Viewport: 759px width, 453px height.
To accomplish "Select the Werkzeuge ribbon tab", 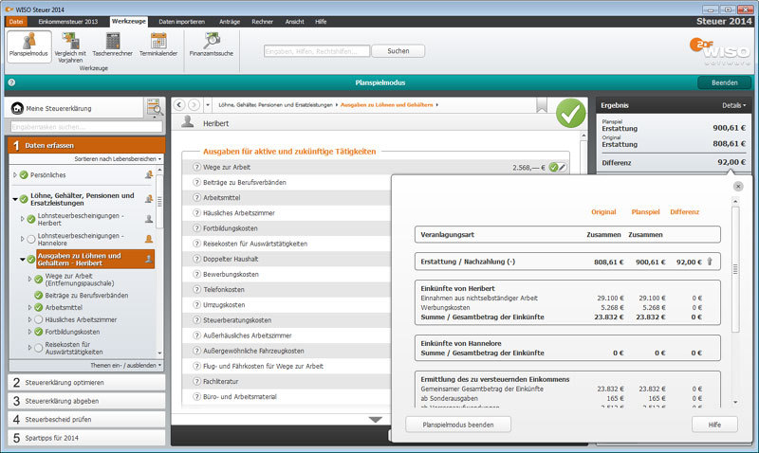I will [x=128, y=21].
